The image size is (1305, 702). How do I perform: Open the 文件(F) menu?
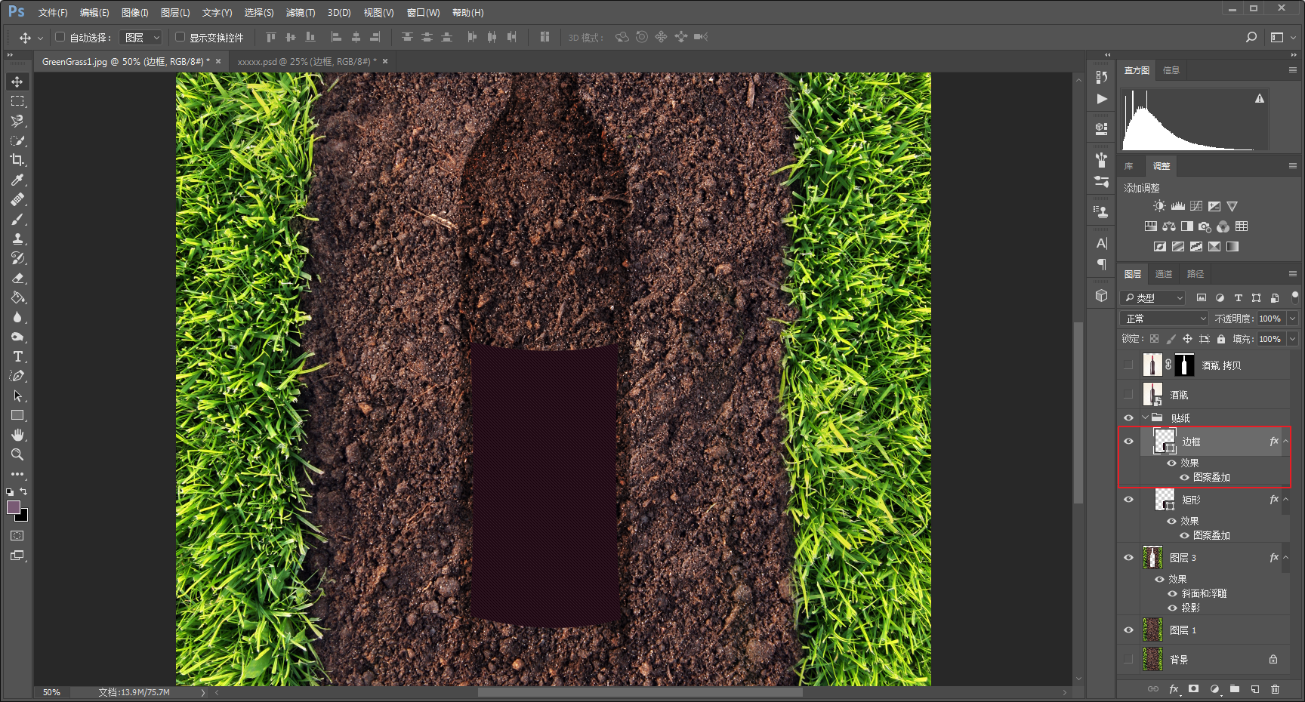pos(53,13)
